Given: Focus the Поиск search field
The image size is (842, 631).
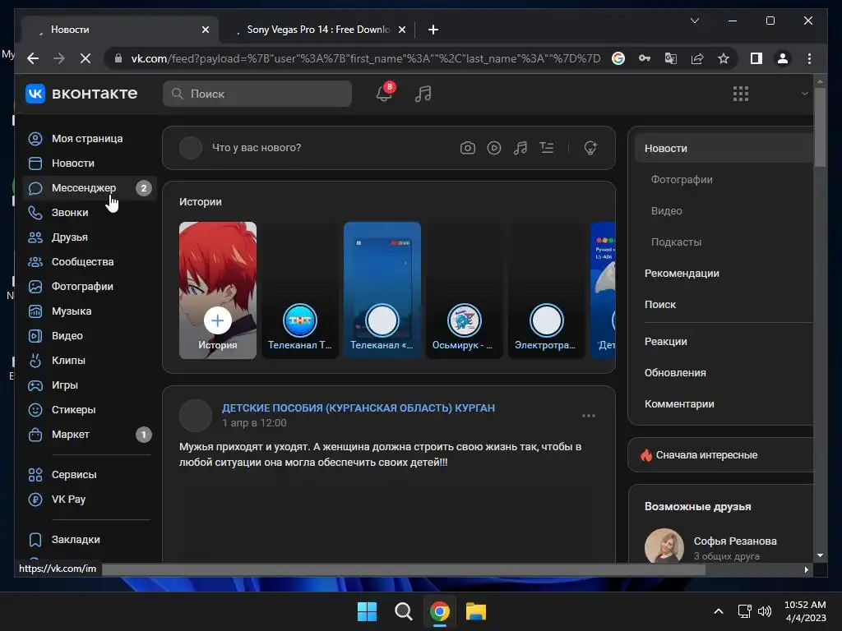Looking at the screenshot, I should point(257,94).
